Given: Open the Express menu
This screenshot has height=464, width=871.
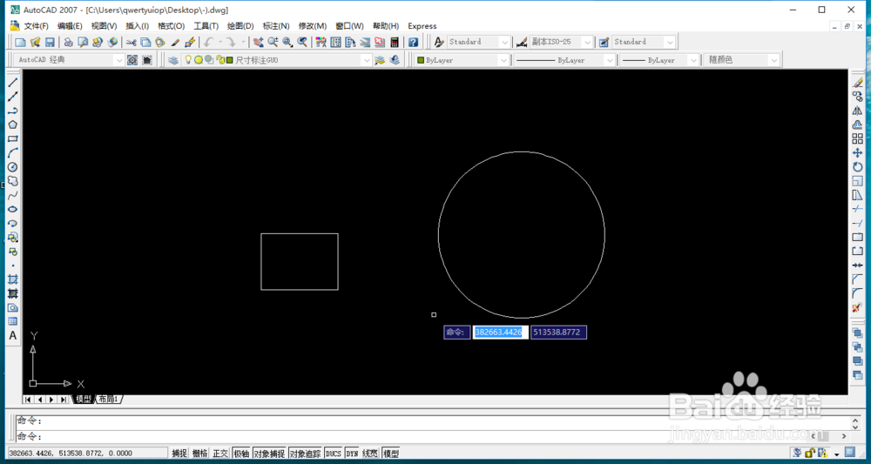Looking at the screenshot, I should click(422, 26).
